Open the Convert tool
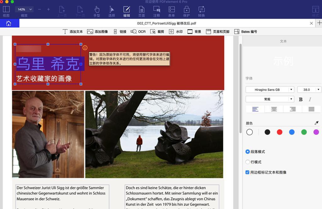Viewport: 322px width, 209px height. point(201,11)
